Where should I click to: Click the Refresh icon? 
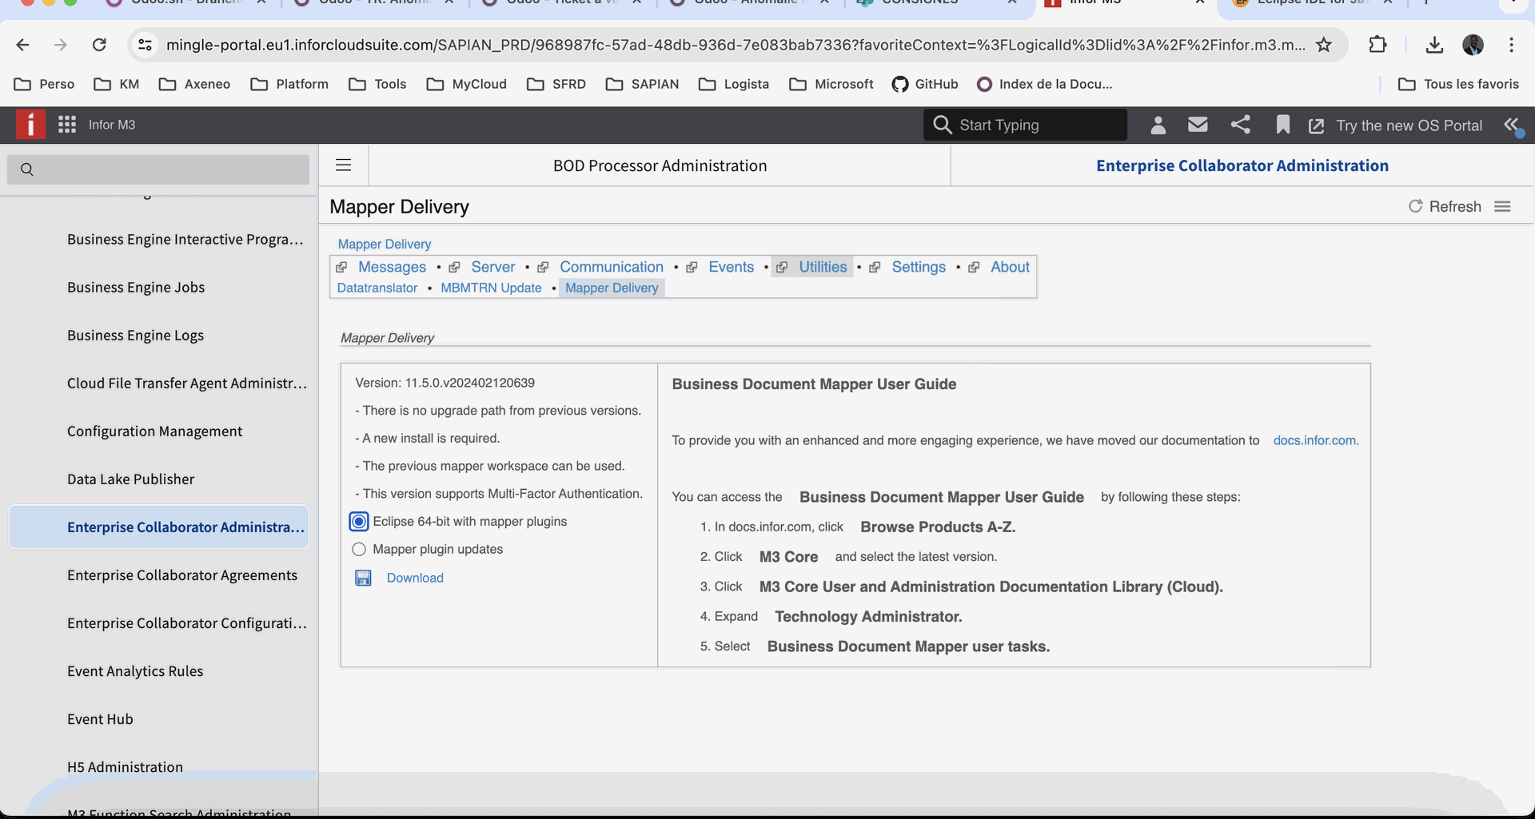(x=1415, y=206)
